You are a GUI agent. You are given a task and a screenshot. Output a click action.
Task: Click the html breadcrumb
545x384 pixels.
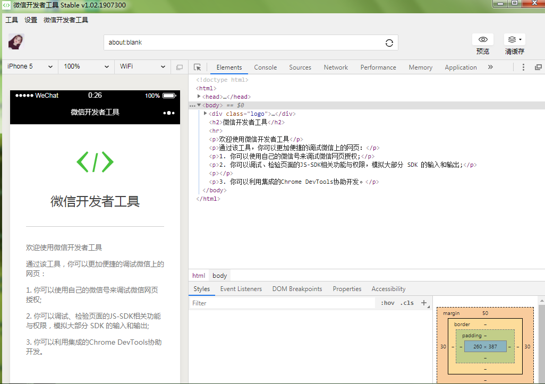(x=199, y=276)
